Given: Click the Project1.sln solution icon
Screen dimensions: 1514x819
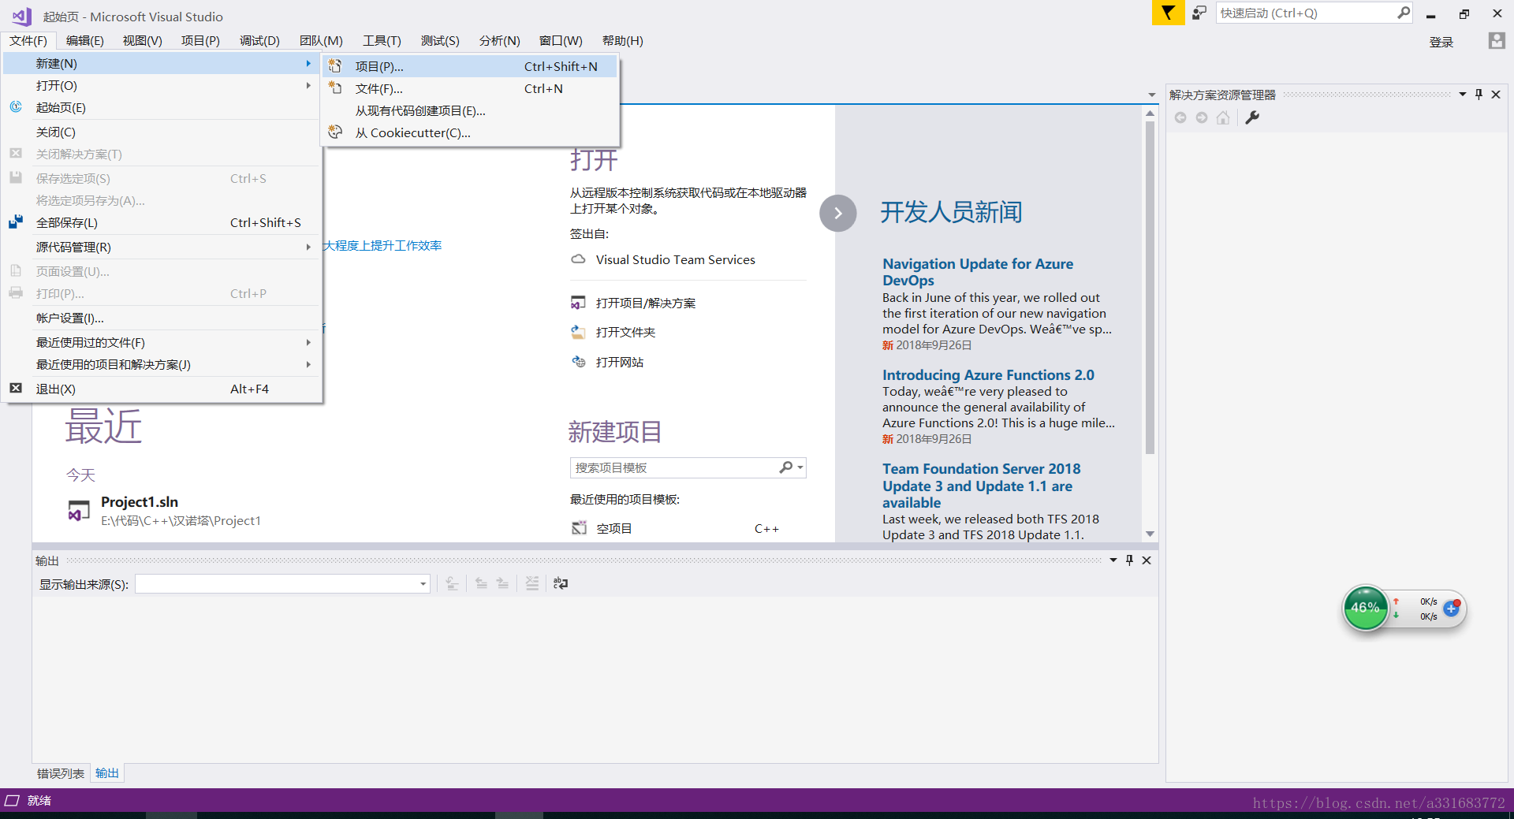Looking at the screenshot, I should [79, 511].
